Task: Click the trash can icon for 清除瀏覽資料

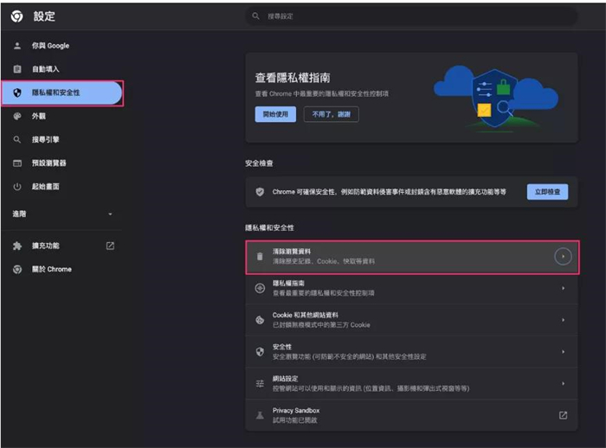Action: [x=260, y=257]
